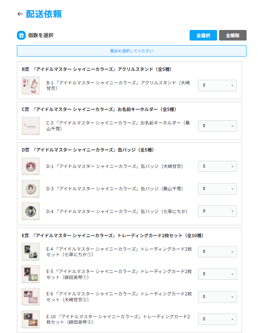Open the B-1 acrylic stand quantity dropdown
The height and width of the screenshot is (333, 258).
217,85
